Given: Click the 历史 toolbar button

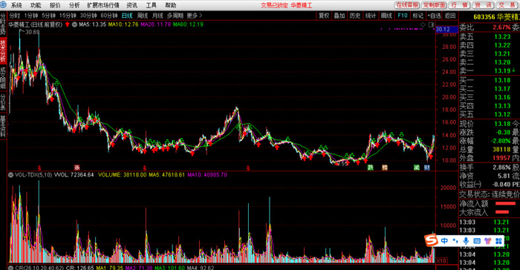Looking at the screenshot, I should (x=355, y=16).
